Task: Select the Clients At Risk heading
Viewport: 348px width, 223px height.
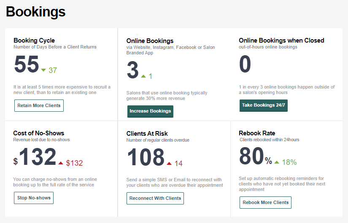Action: [x=147, y=134]
